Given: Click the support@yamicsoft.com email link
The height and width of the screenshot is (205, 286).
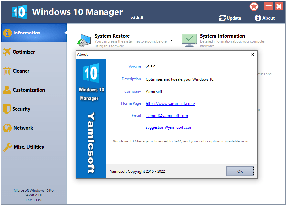Looking at the screenshot, I should tap(167, 116).
